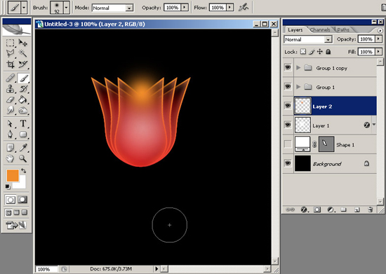Hide the Group 1 copy layer group
Viewport: 386px width, 274px height.
288,67
